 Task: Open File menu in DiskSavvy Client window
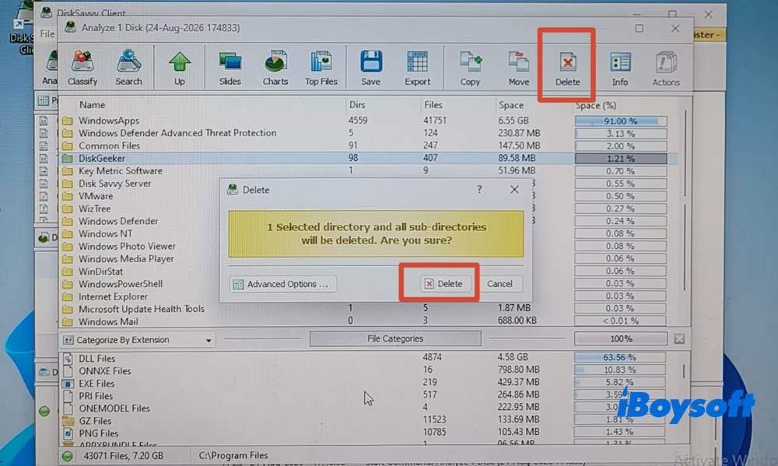(47, 33)
